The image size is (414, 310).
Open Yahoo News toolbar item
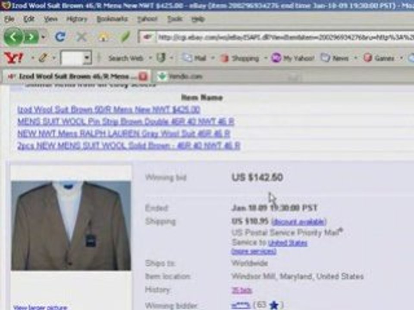335,58
